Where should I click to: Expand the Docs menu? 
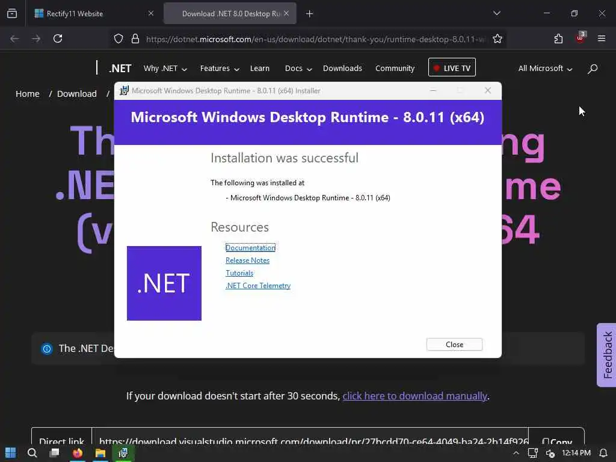(x=298, y=69)
